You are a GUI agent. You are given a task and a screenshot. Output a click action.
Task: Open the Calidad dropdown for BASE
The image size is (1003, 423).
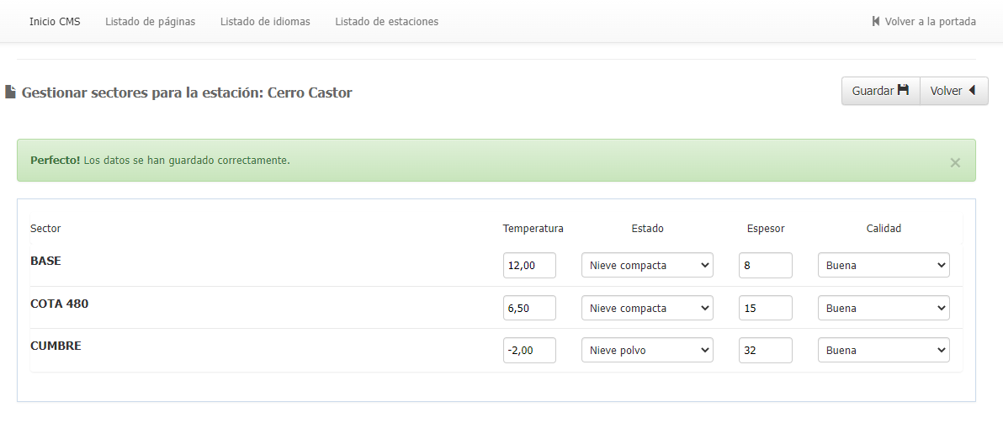click(884, 265)
